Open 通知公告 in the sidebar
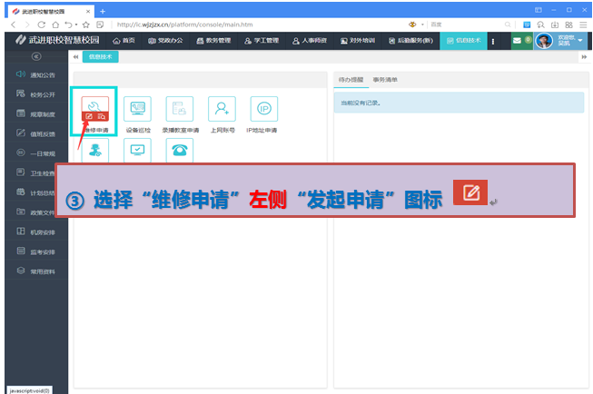The image size is (593, 394). click(36, 74)
